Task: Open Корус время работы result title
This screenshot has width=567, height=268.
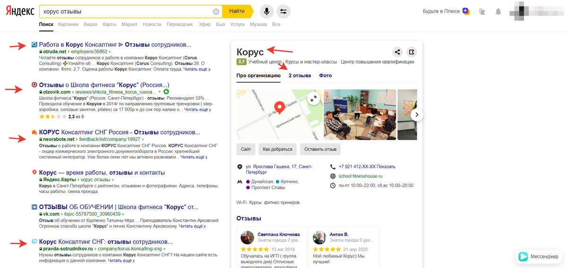Action: pos(102,173)
